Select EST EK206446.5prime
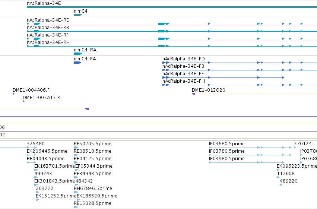The height and width of the screenshot is (209, 317). pos(47,151)
